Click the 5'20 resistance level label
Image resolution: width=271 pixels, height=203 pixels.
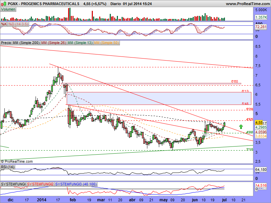[x=250, y=109]
